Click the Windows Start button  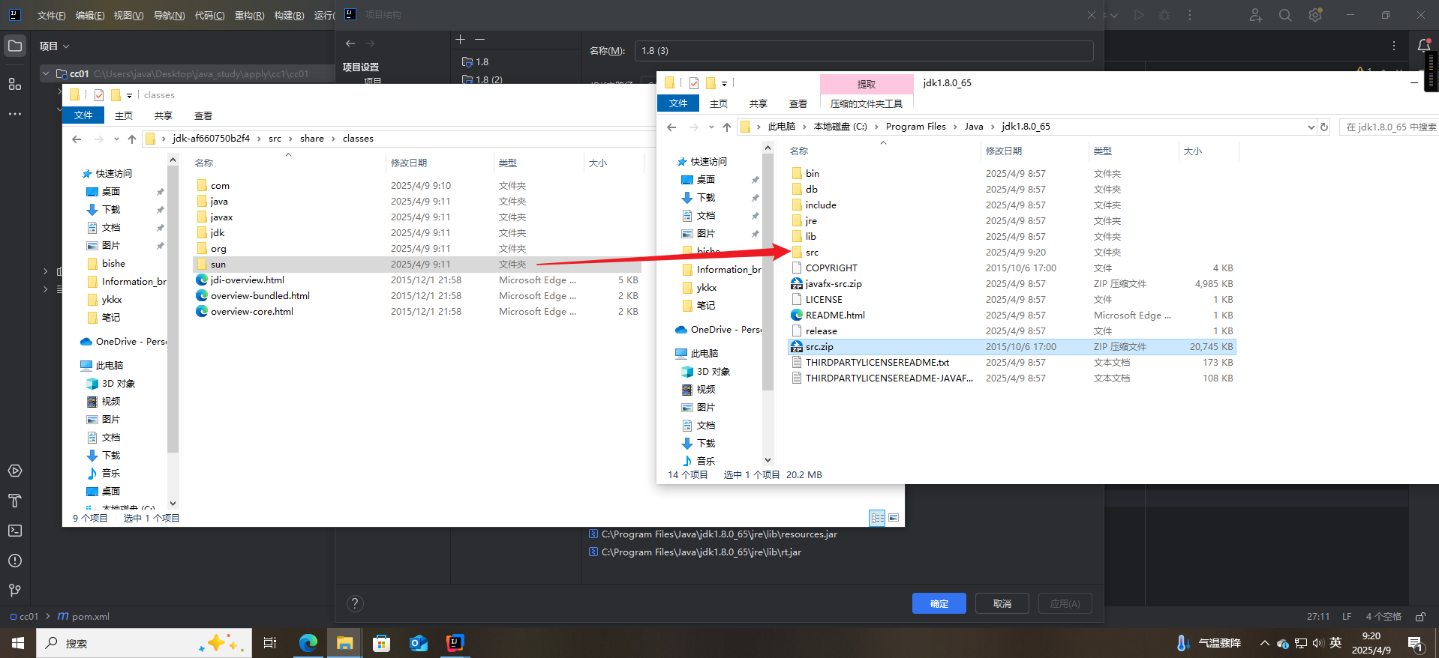[18, 643]
